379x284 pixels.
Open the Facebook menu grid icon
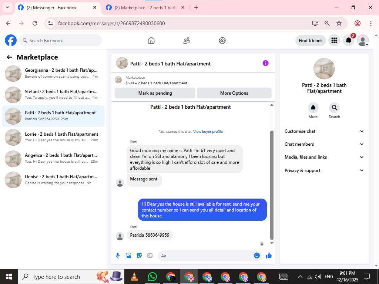(x=334, y=40)
